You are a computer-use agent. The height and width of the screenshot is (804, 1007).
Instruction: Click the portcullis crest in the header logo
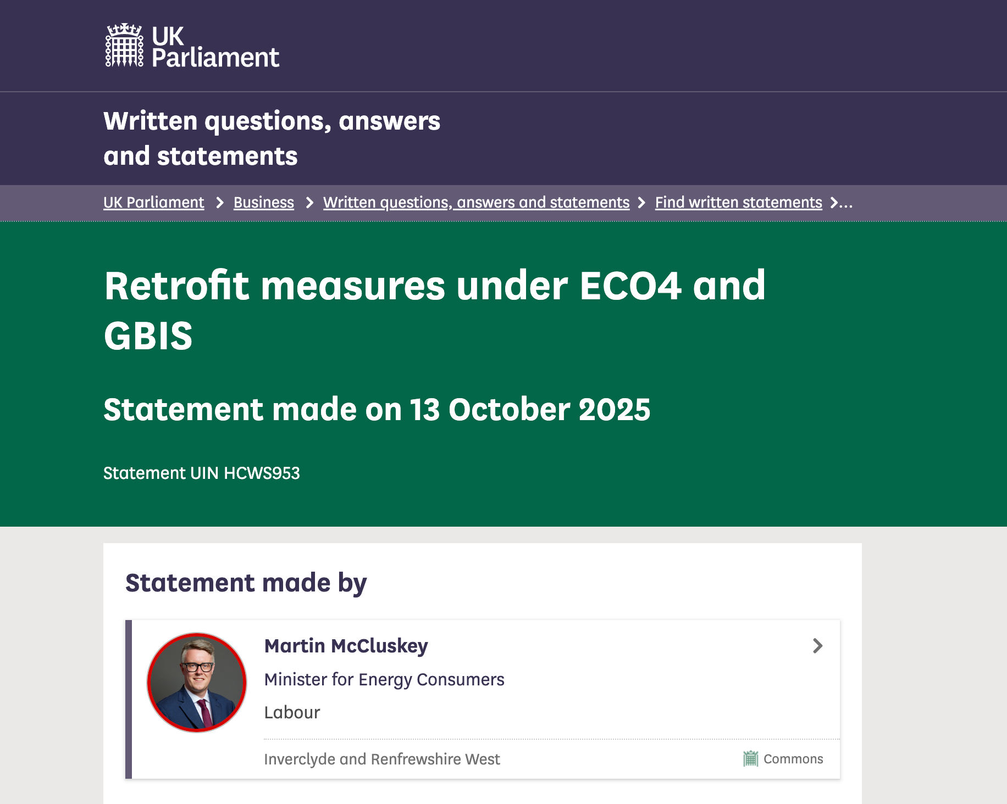pos(124,46)
